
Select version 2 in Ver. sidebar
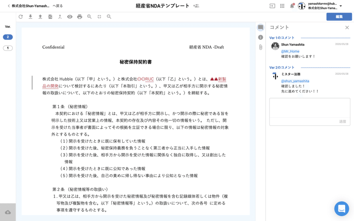pos(8,37)
